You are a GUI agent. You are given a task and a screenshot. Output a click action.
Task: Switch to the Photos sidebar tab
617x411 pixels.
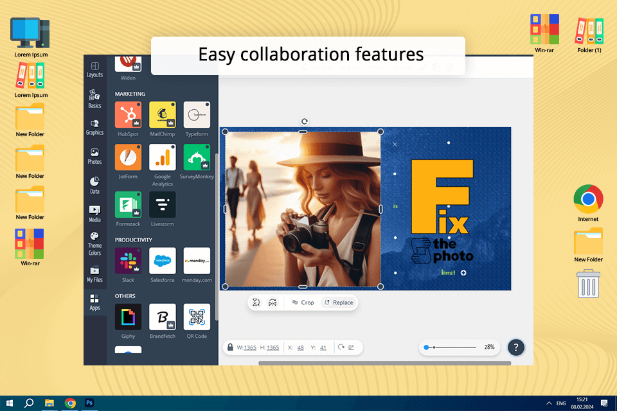point(95,157)
